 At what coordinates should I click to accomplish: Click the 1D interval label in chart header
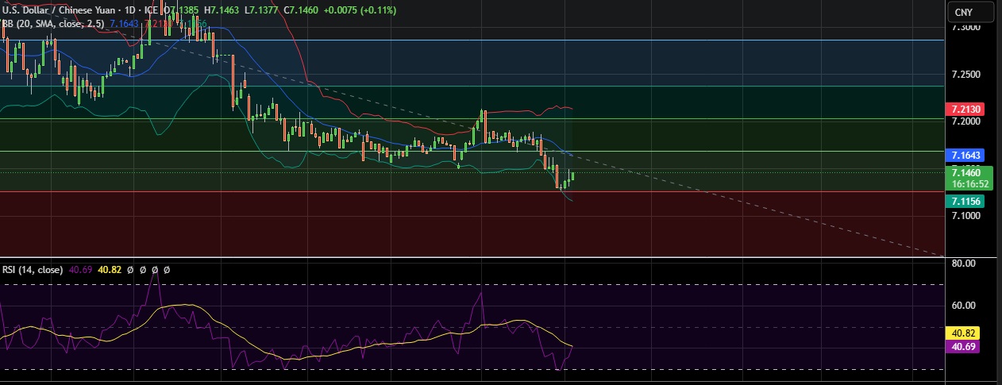pos(130,10)
